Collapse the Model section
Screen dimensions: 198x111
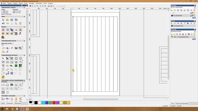tap(24, 27)
